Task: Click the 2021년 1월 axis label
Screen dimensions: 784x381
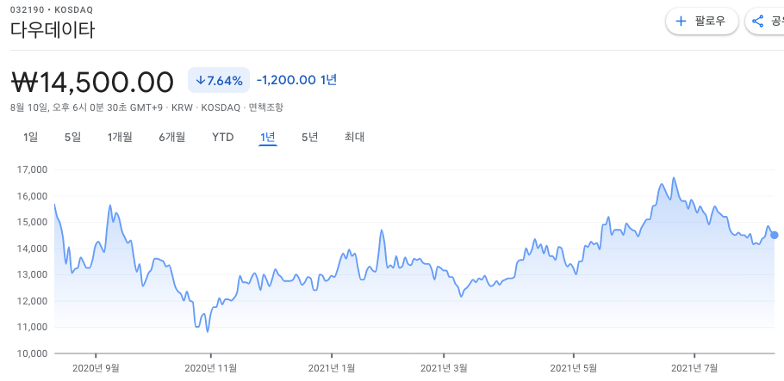Action: [x=332, y=368]
